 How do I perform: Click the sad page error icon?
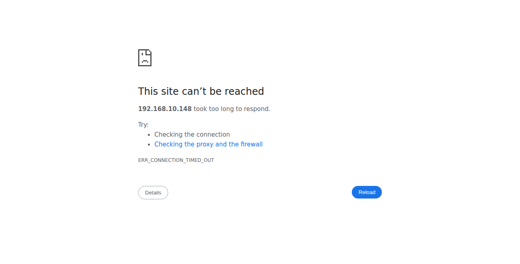coord(145,58)
